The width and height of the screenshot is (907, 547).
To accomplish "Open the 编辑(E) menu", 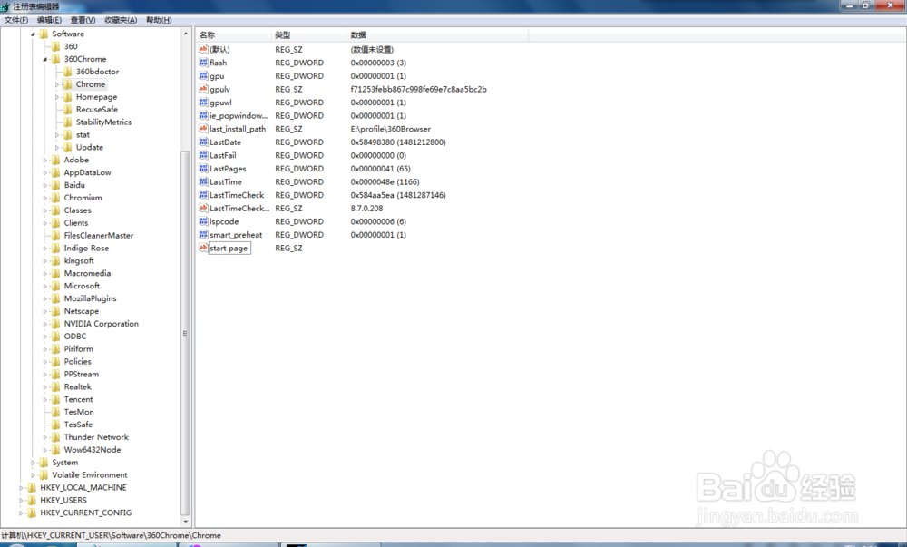I will click(x=49, y=20).
